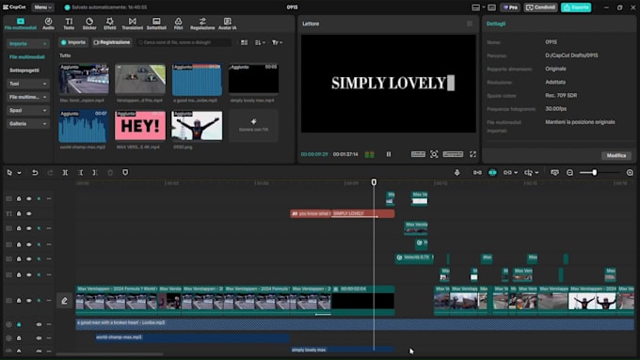Add a marker with the shield icon
The image size is (640, 360).
pyautogui.click(x=125, y=172)
